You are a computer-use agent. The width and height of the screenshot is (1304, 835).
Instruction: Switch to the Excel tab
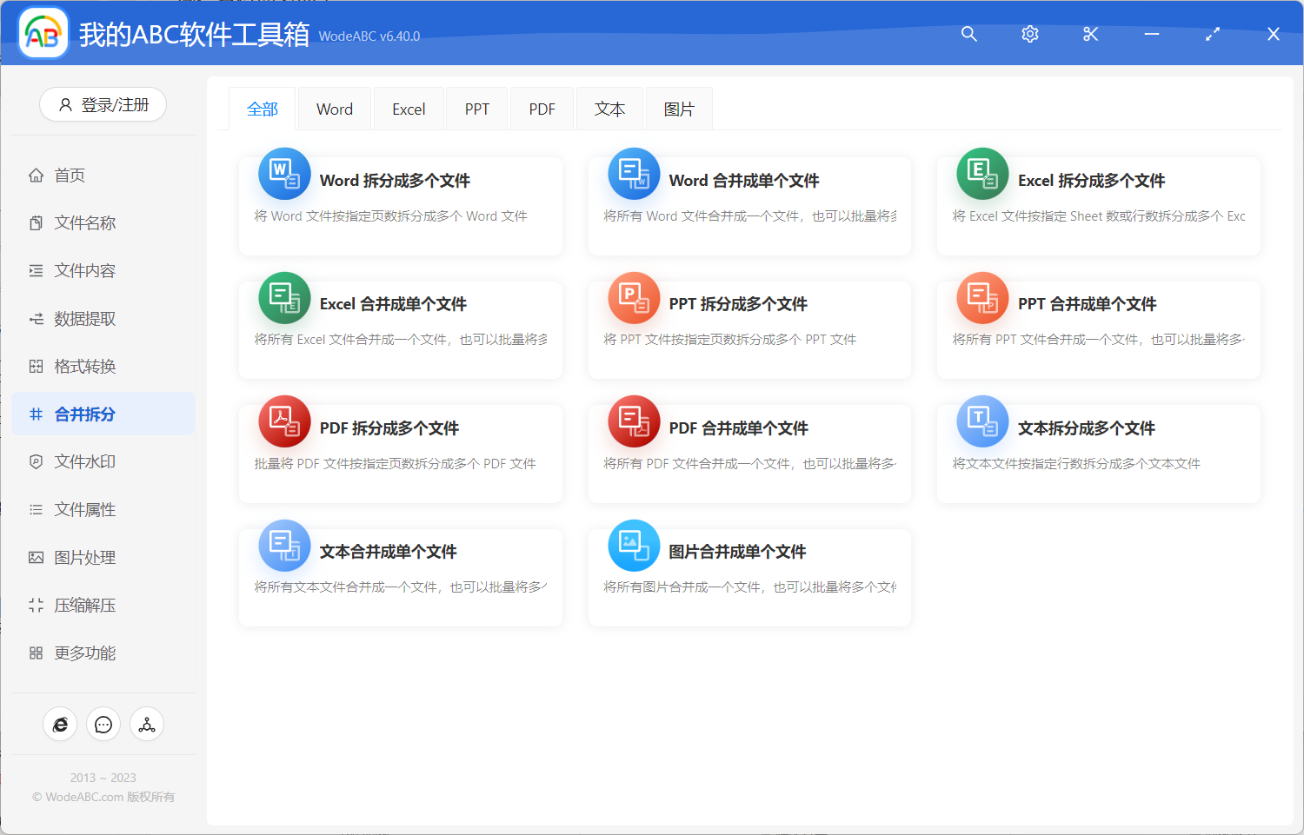[x=408, y=108]
